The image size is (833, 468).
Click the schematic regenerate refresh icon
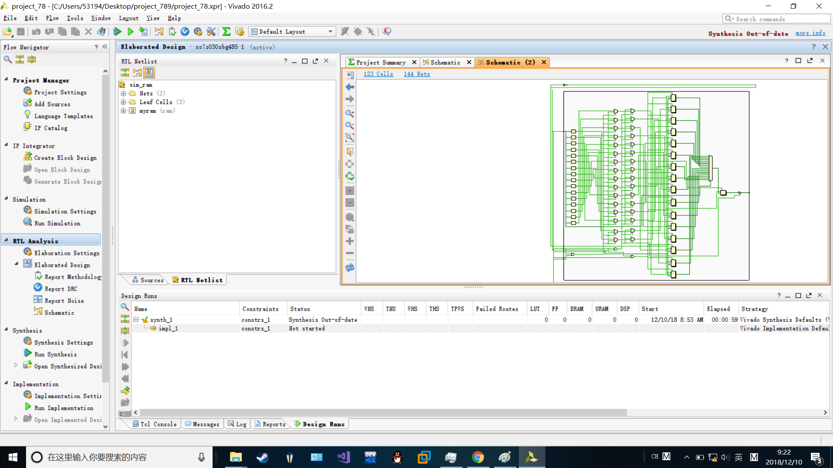[x=350, y=268]
